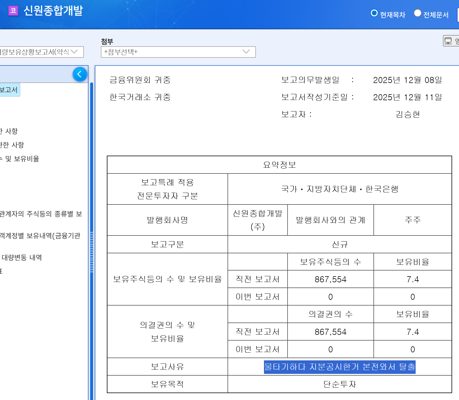Click the 보고구분 row label
The width and height of the screenshot is (459, 400).
(x=167, y=244)
